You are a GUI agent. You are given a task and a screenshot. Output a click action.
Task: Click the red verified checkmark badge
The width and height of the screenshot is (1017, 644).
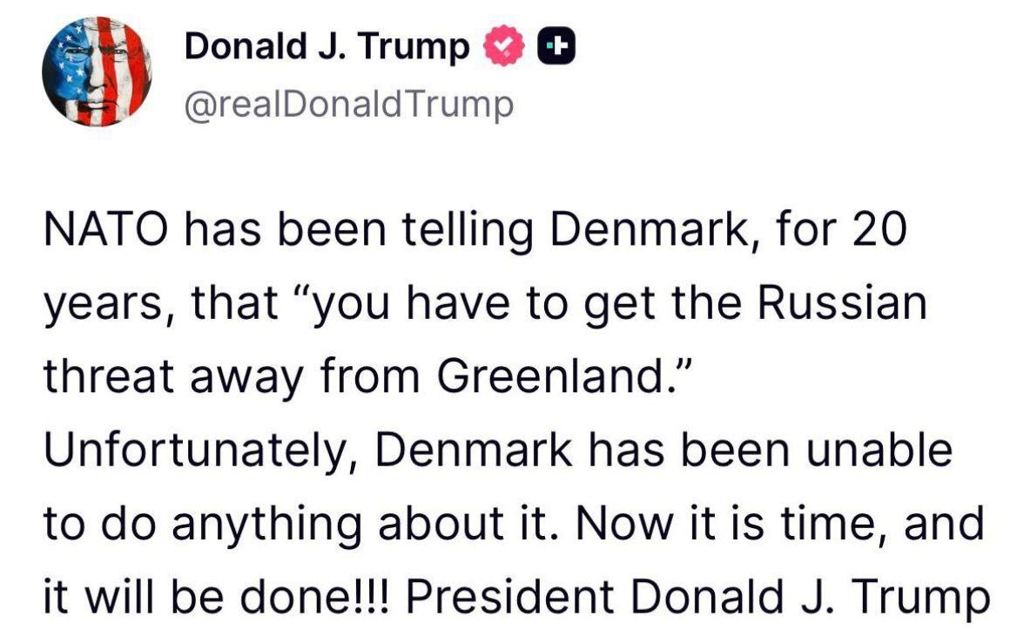pos(507,46)
